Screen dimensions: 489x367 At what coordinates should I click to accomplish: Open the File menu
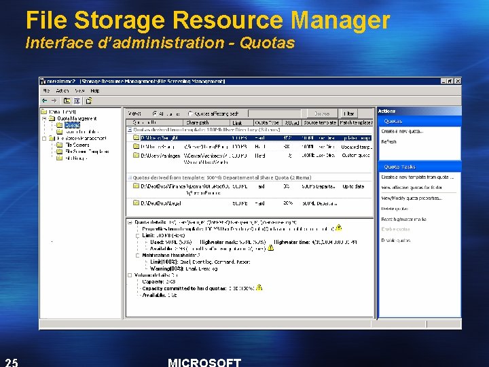46,91
